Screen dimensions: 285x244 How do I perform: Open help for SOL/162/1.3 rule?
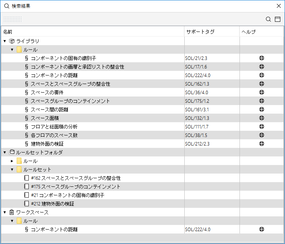pyautogui.click(x=262, y=84)
